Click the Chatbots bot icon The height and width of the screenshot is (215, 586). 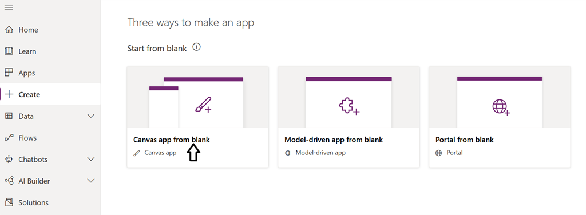tap(9, 160)
